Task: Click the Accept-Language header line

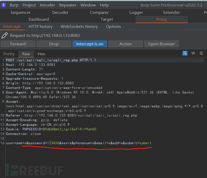Action: [38, 125]
